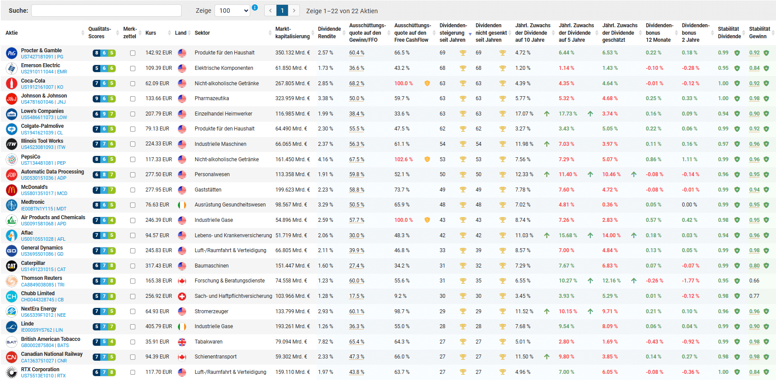Check the watchlist box for PepsiCo
Viewport: 776px width, 380px height.
[x=133, y=159]
